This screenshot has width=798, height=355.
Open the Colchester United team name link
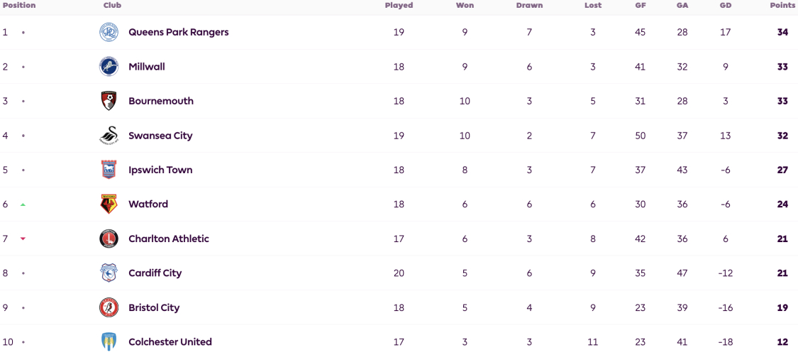coord(170,342)
